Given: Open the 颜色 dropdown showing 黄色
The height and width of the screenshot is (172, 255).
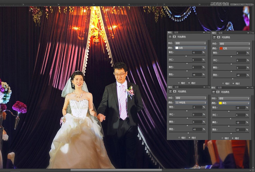Looking at the screenshot, I should click(x=234, y=103).
